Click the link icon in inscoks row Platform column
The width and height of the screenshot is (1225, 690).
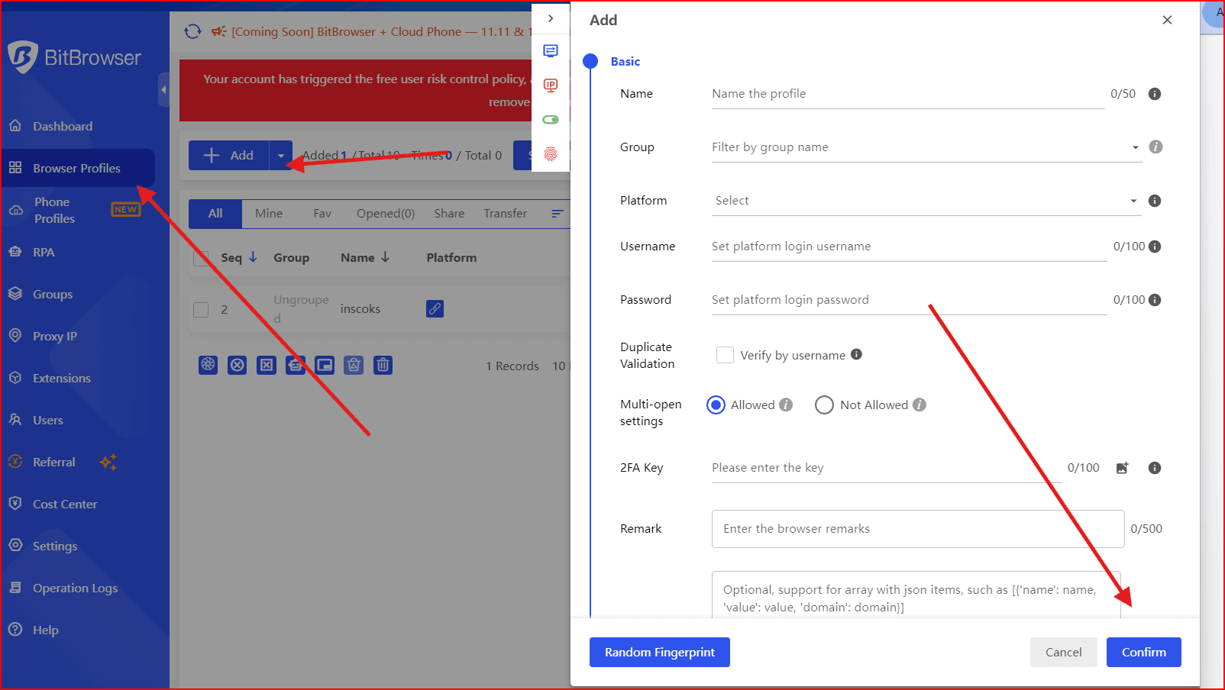(435, 308)
